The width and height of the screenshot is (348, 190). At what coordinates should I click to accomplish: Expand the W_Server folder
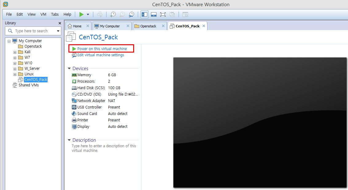(15, 69)
